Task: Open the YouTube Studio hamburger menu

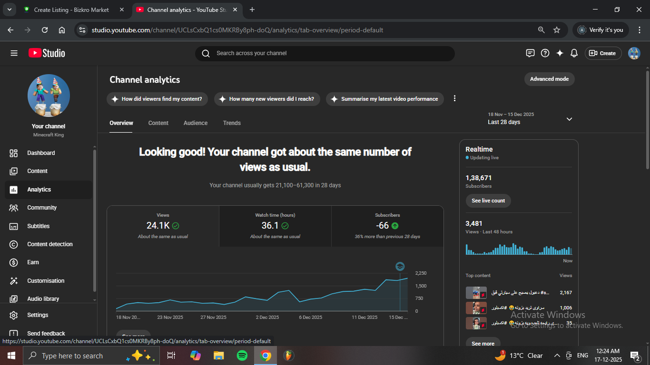Action: pyautogui.click(x=14, y=53)
